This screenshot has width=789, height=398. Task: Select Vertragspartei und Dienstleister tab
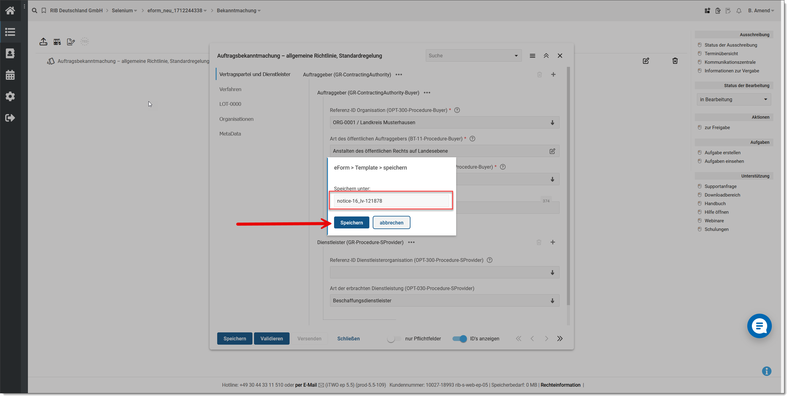(x=255, y=74)
